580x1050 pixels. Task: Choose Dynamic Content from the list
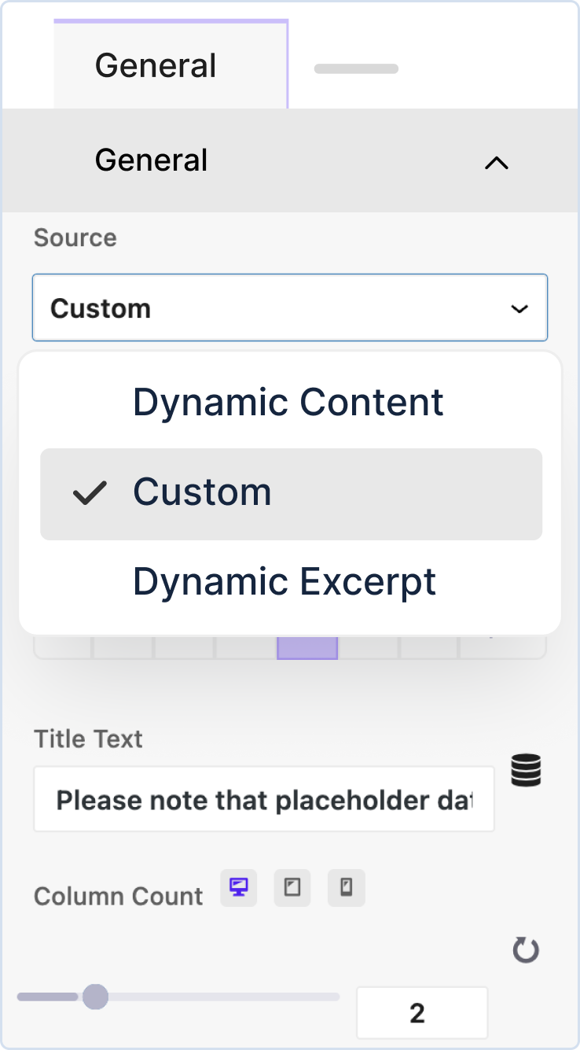tap(288, 402)
